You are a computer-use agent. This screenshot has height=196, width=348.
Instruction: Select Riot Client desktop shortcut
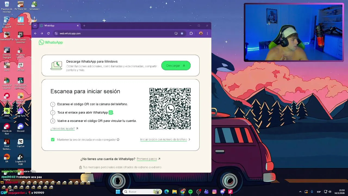coord(7,97)
